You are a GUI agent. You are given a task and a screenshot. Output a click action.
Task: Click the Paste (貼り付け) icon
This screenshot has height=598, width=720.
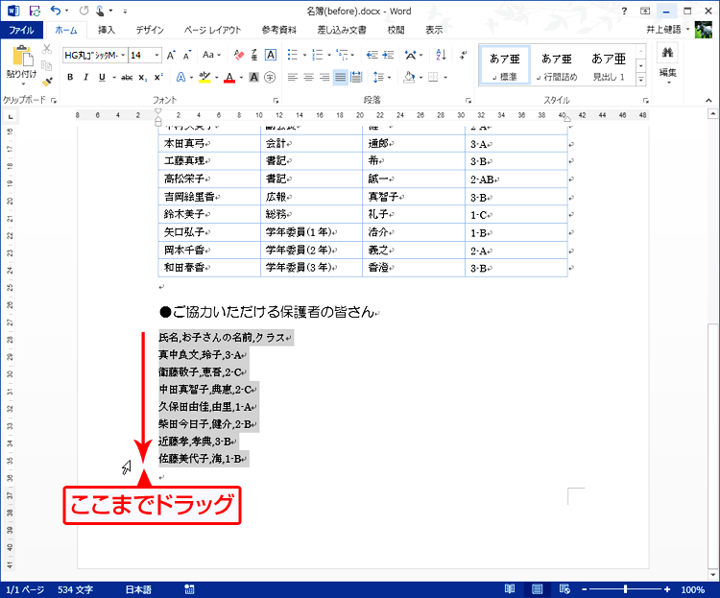(x=21, y=57)
